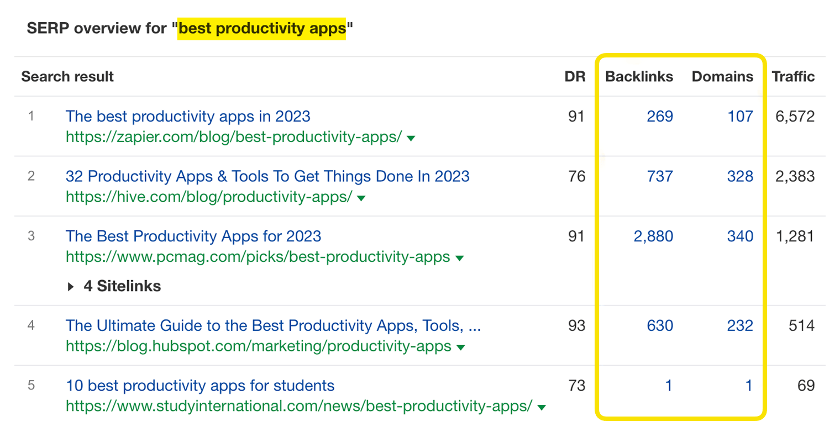840x432 pixels.
Task: View 107 referring domains for Zapier result
Action: (740, 117)
